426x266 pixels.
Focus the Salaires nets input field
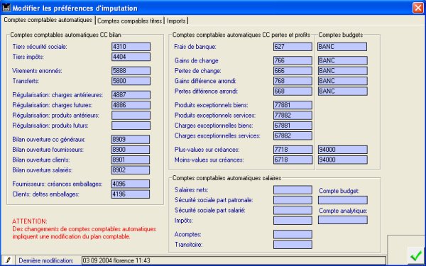point(293,190)
